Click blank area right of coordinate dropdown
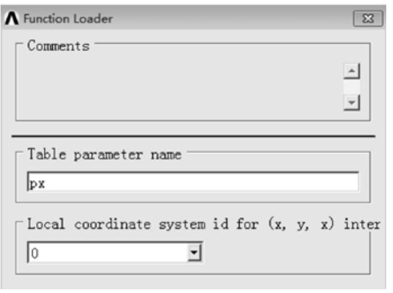 click(x=281, y=254)
